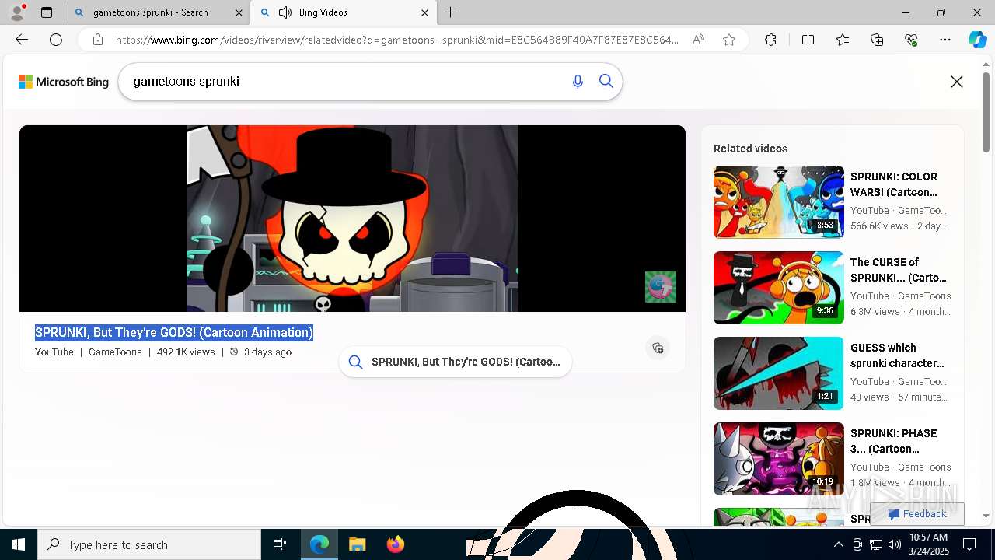The width and height of the screenshot is (995, 560).
Task: Open The CURSE of SPRUNKI thumbnail
Action: click(x=778, y=287)
